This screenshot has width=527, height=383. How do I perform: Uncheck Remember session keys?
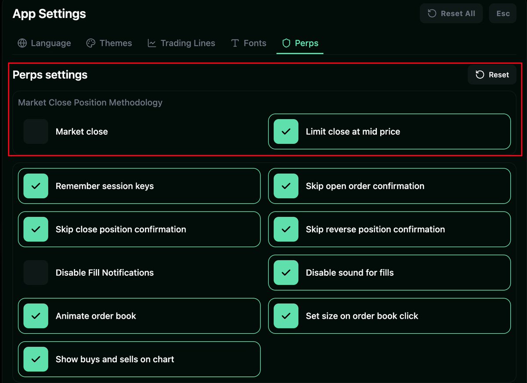[36, 186]
